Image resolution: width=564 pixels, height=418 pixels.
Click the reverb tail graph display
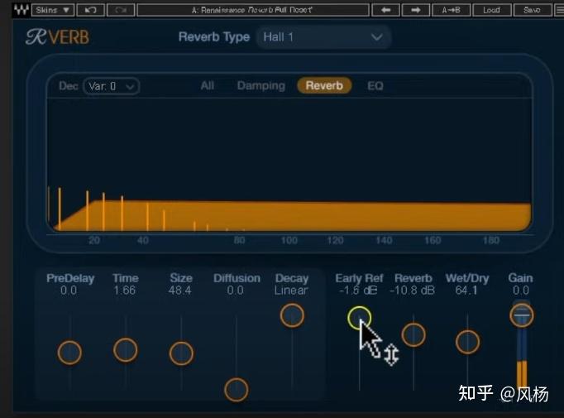click(x=289, y=166)
